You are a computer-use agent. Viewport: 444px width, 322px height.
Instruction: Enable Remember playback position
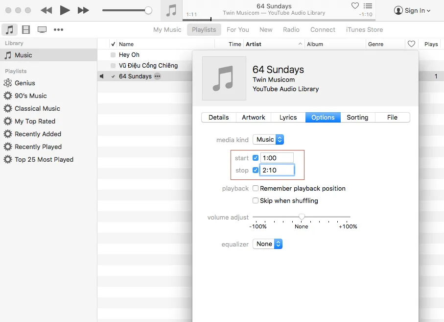[256, 189]
